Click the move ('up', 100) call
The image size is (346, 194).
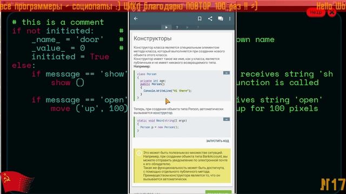pyautogui.click(x=89, y=109)
